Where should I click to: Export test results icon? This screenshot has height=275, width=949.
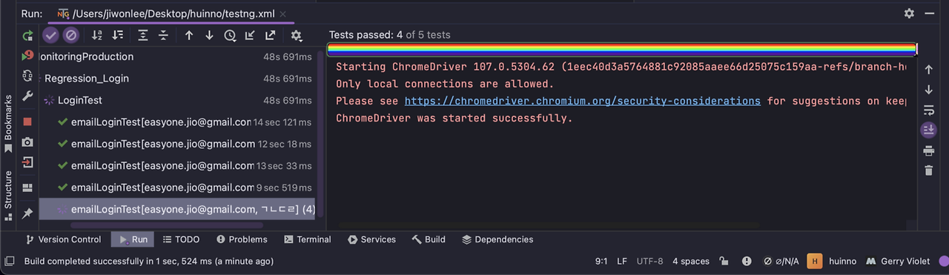[271, 35]
